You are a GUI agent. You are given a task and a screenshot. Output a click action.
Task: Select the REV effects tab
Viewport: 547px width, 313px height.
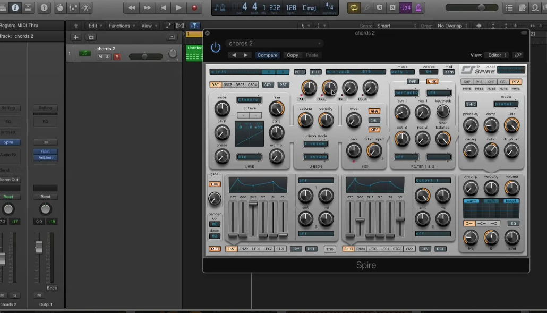(x=515, y=82)
